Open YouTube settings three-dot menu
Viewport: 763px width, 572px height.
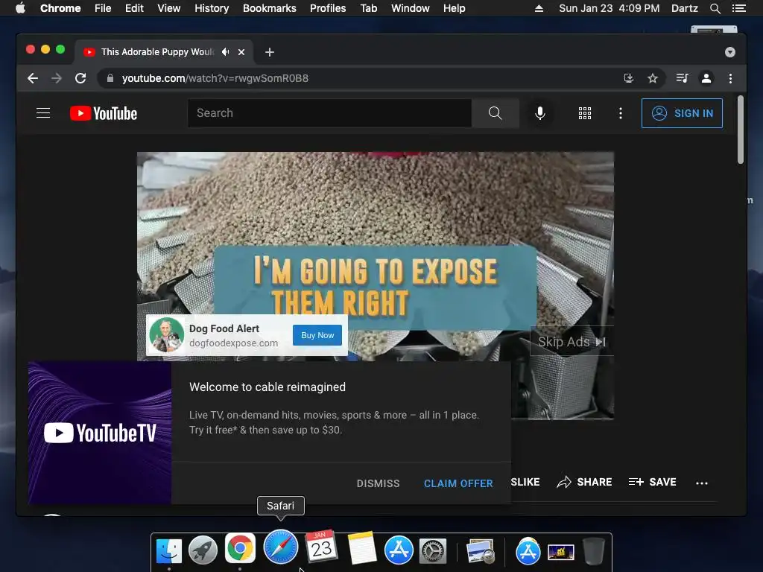tap(620, 113)
